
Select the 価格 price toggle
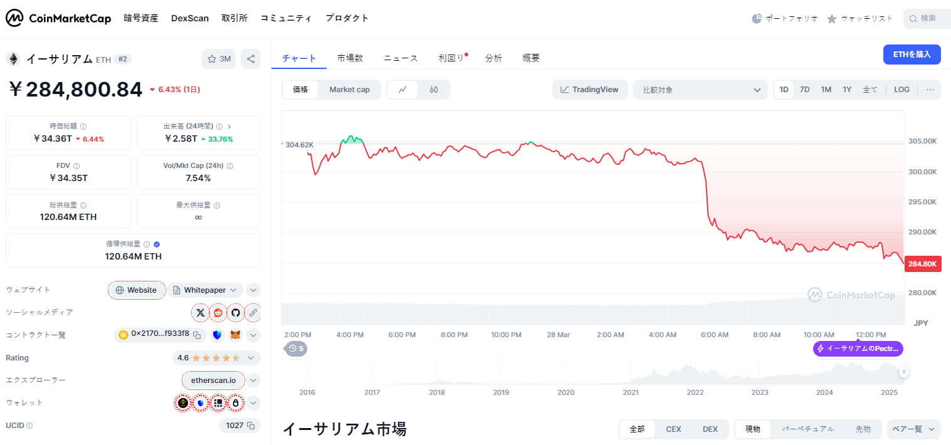300,90
